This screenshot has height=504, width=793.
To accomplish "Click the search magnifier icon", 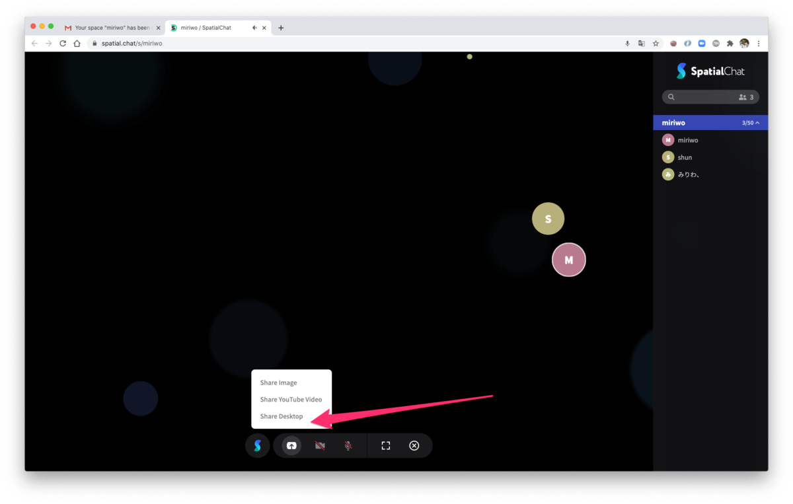I will click(x=671, y=97).
